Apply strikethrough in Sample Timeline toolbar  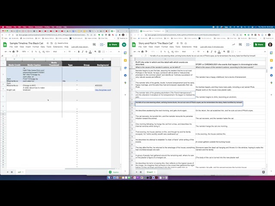(x=86, y=51)
